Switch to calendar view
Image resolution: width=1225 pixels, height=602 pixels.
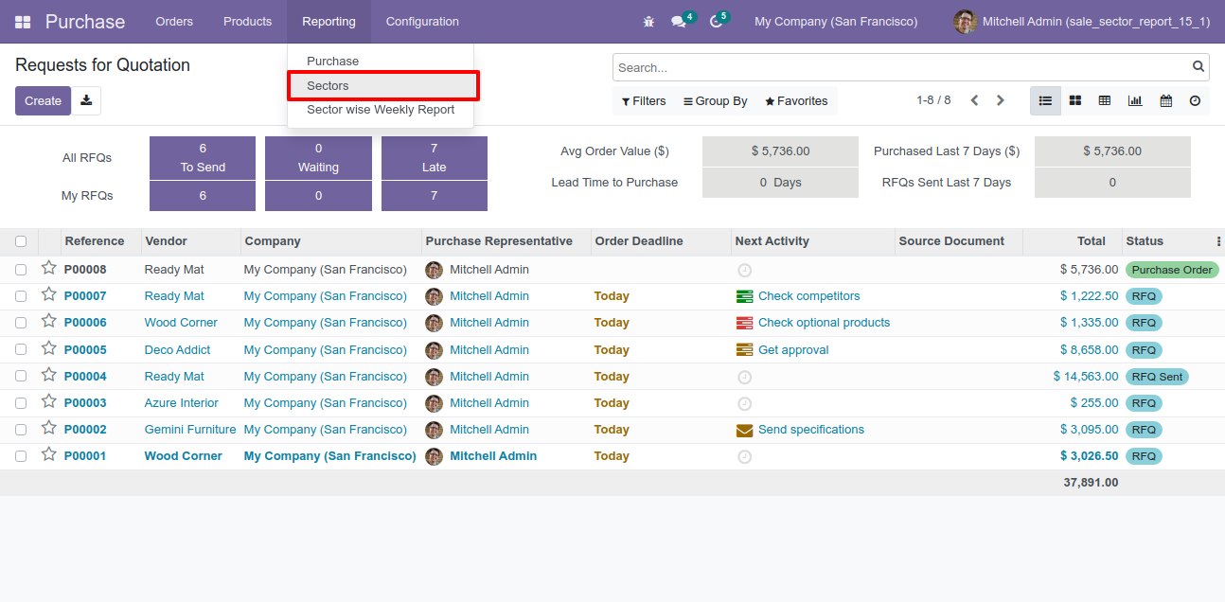point(1165,101)
